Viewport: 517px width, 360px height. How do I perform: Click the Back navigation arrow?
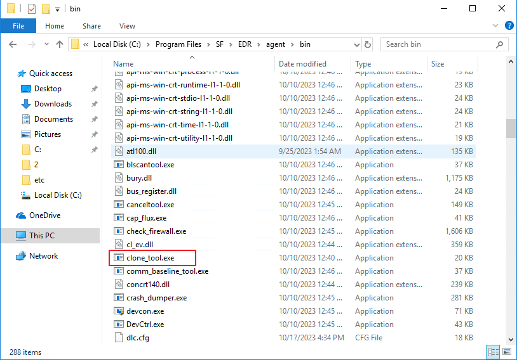13,44
